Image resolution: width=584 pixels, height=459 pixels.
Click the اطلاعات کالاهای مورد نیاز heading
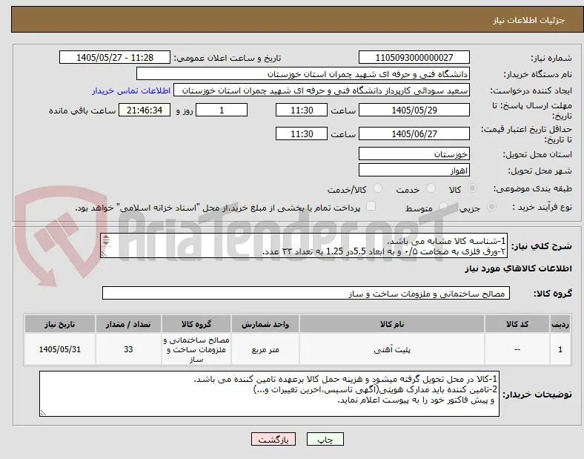518,268
